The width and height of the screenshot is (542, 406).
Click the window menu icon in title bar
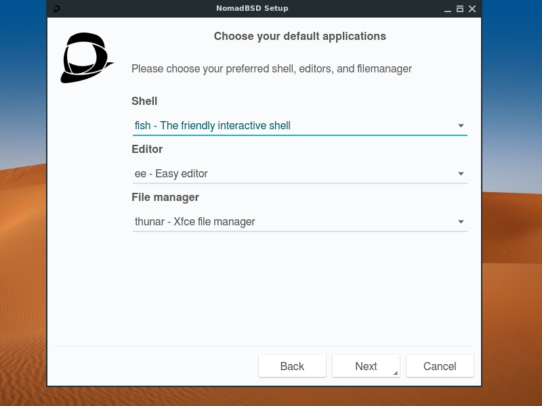[x=57, y=9]
